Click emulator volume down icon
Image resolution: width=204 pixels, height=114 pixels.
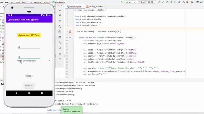point(60,21)
